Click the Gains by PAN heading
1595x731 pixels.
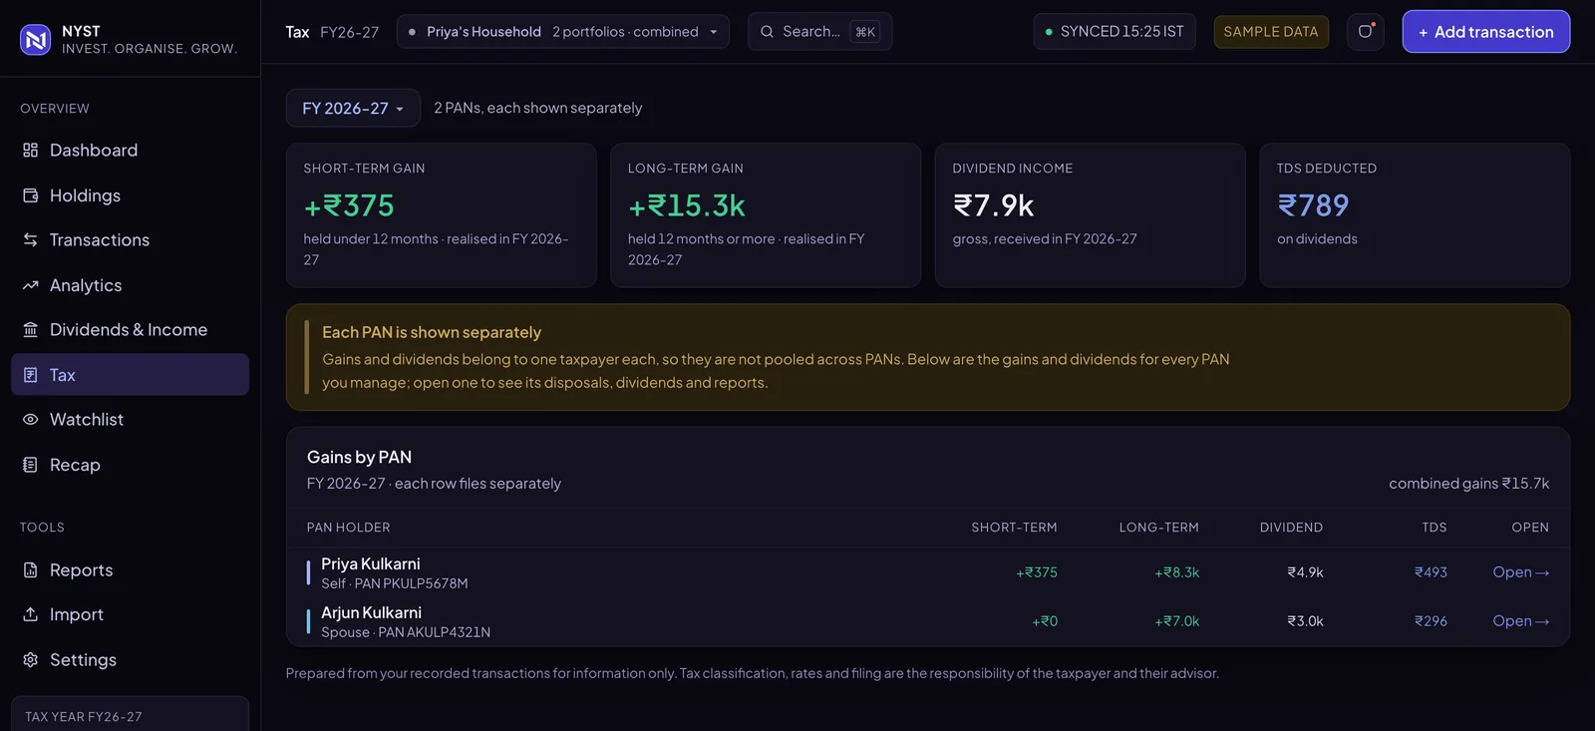pos(359,457)
